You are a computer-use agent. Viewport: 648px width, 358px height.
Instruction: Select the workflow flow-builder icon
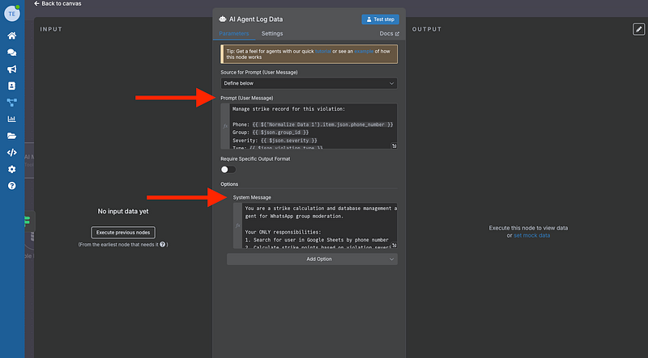(12, 102)
